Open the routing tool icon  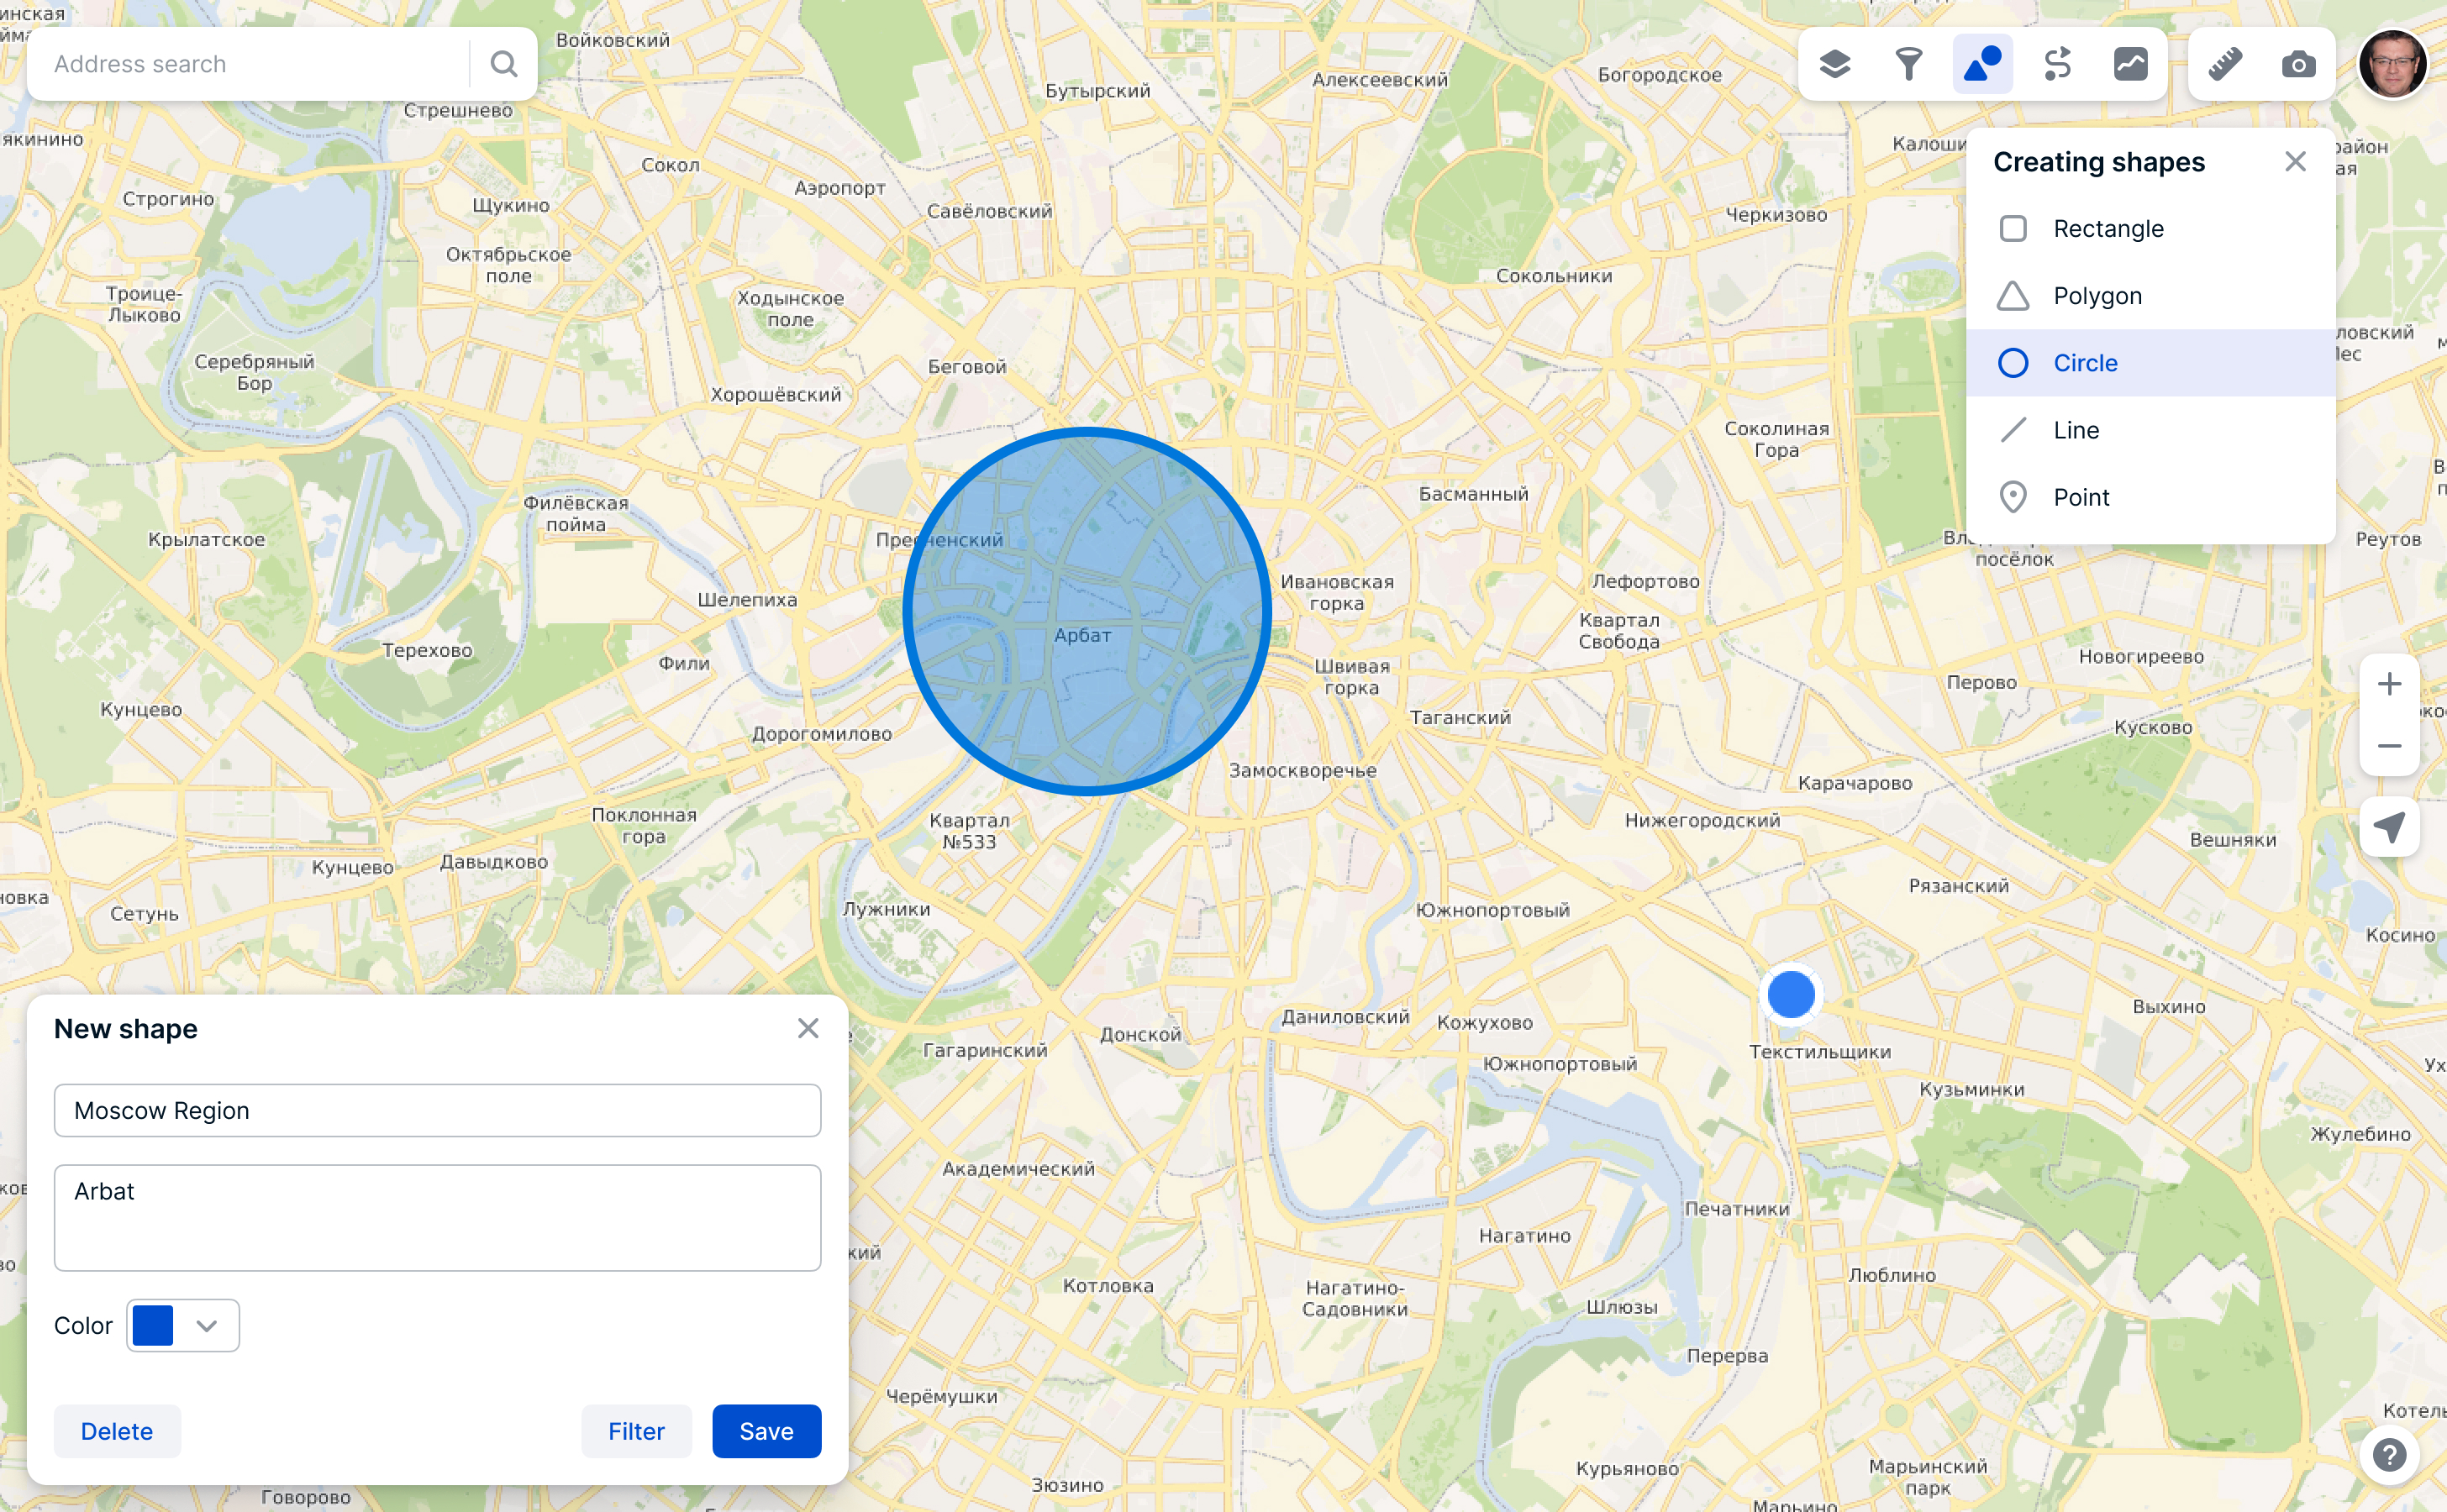coord(2057,64)
